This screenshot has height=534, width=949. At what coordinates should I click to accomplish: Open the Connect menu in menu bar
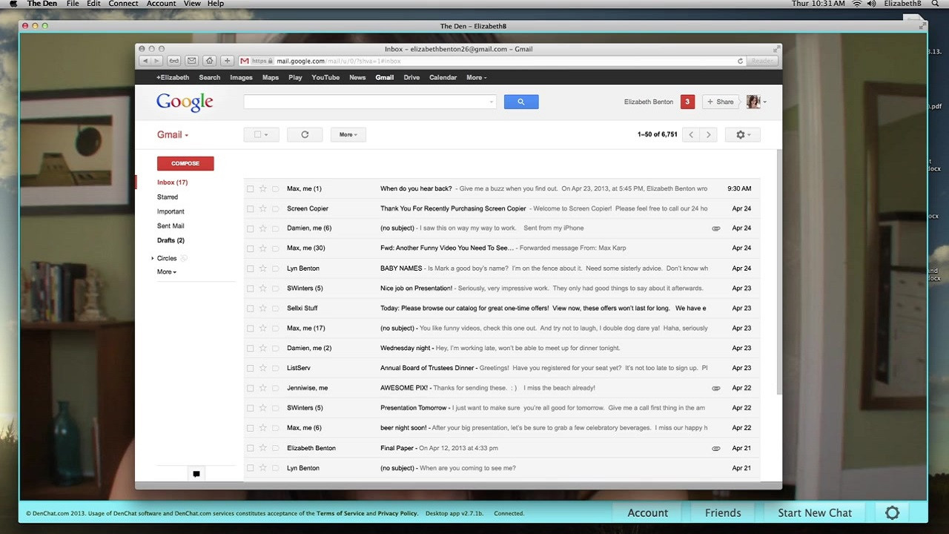[123, 4]
